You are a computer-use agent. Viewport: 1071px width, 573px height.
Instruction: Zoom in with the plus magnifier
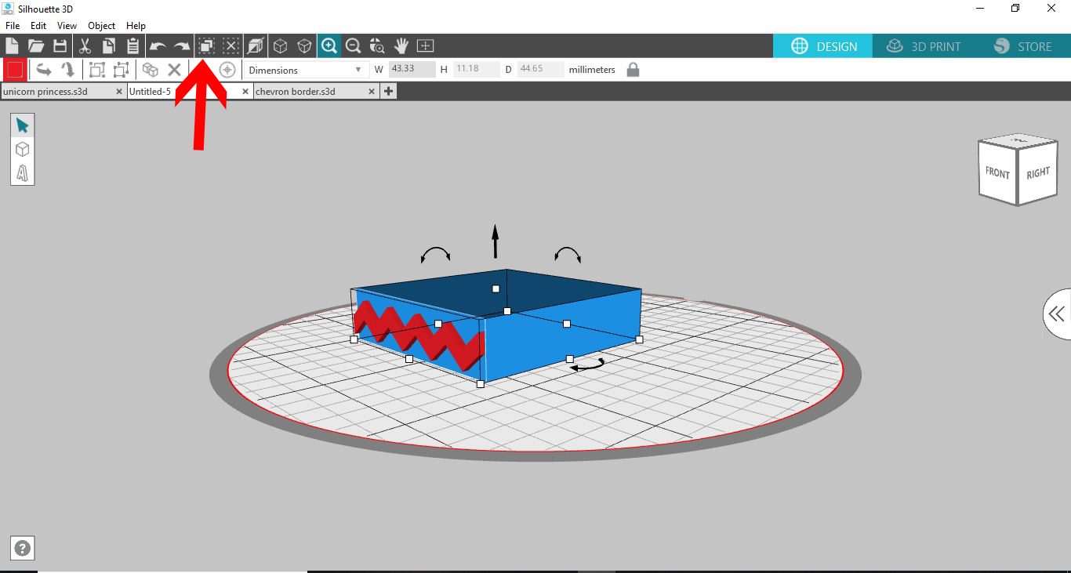click(329, 46)
